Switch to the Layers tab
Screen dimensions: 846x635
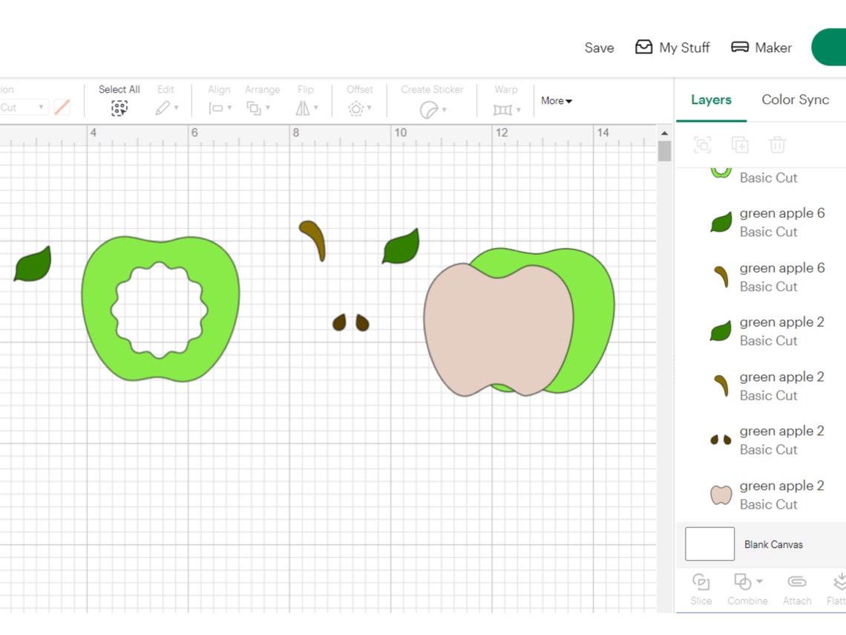pos(710,100)
